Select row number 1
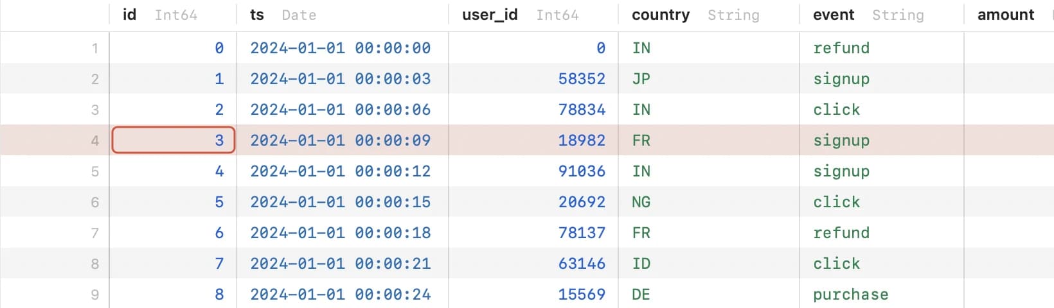The width and height of the screenshot is (1054, 308). (x=95, y=48)
